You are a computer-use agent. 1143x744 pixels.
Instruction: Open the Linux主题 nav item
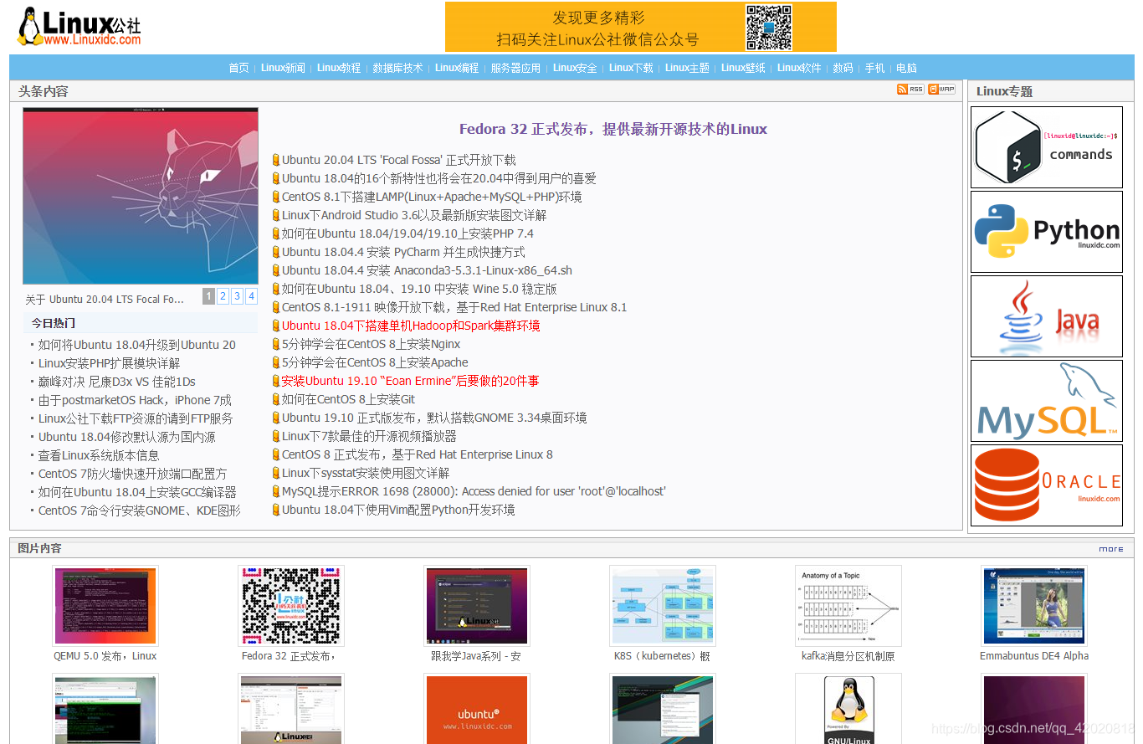(687, 68)
